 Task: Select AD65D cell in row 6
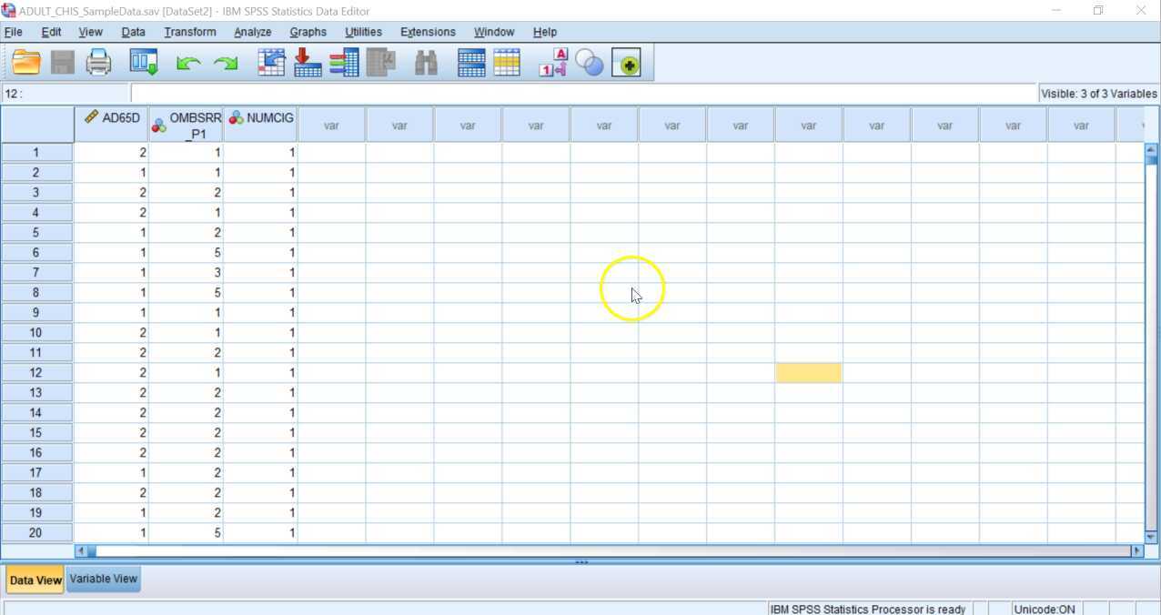point(111,253)
